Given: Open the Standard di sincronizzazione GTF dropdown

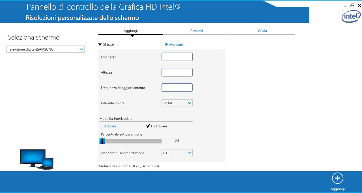Looking at the screenshot, I should (x=177, y=153).
